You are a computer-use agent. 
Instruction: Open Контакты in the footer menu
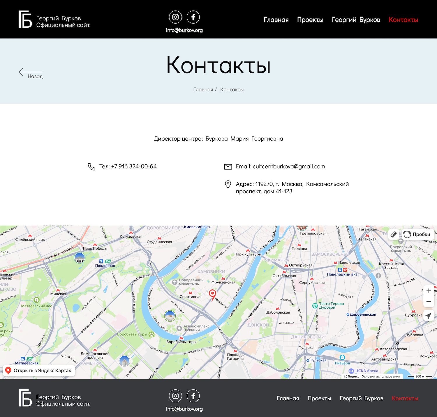(405, 398)
